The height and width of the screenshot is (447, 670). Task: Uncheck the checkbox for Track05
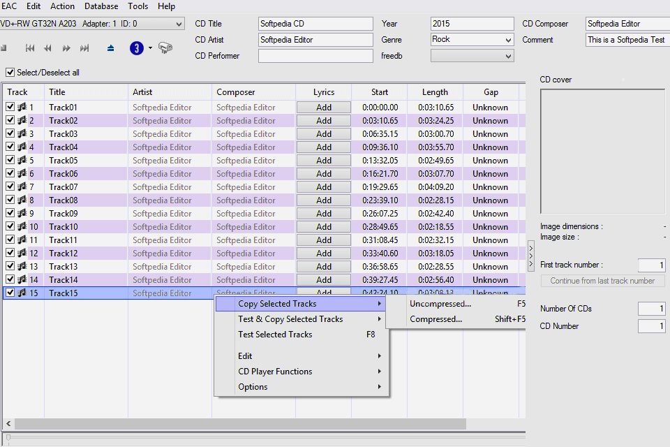coord(10,161)
